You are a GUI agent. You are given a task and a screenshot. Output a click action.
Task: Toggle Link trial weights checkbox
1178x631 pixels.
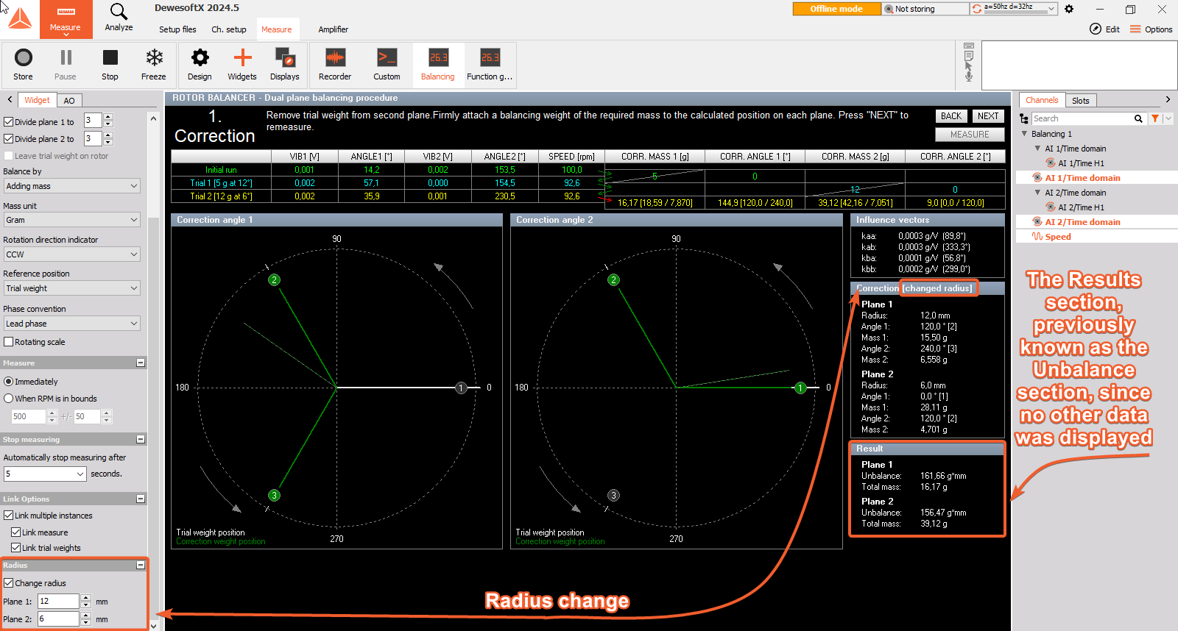tap(16, 548)
